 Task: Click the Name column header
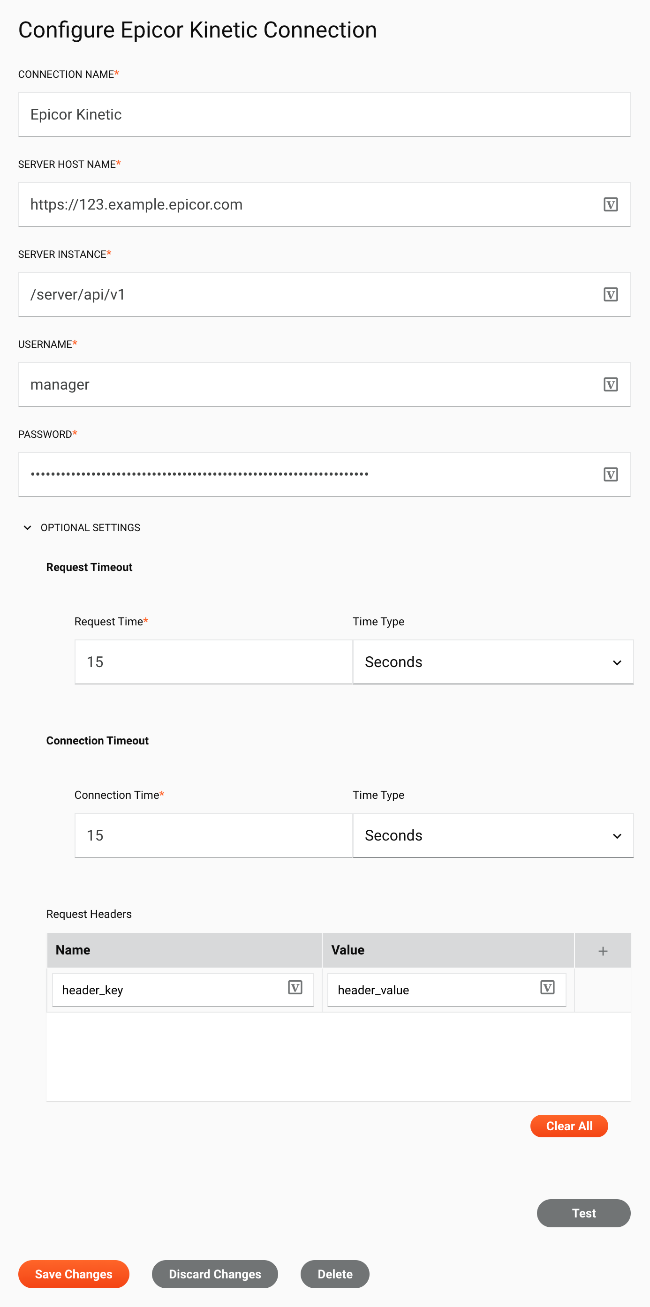(x=184, y=950)
